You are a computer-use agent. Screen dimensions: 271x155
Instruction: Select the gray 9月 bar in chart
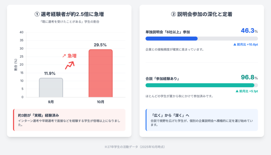point(51,87)
